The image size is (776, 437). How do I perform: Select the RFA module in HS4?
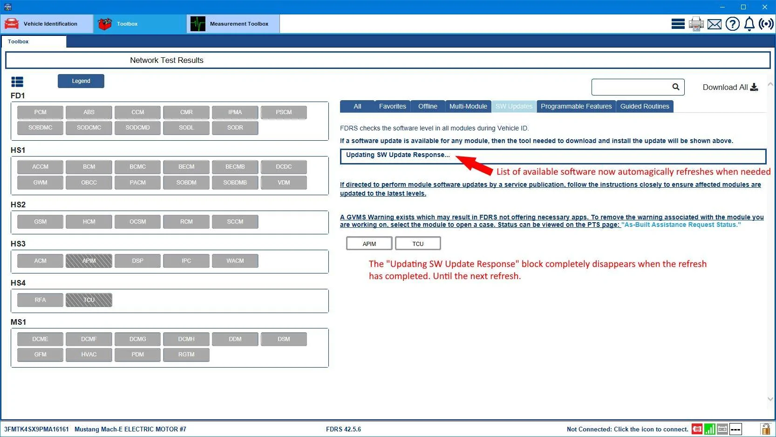(41, 300)
